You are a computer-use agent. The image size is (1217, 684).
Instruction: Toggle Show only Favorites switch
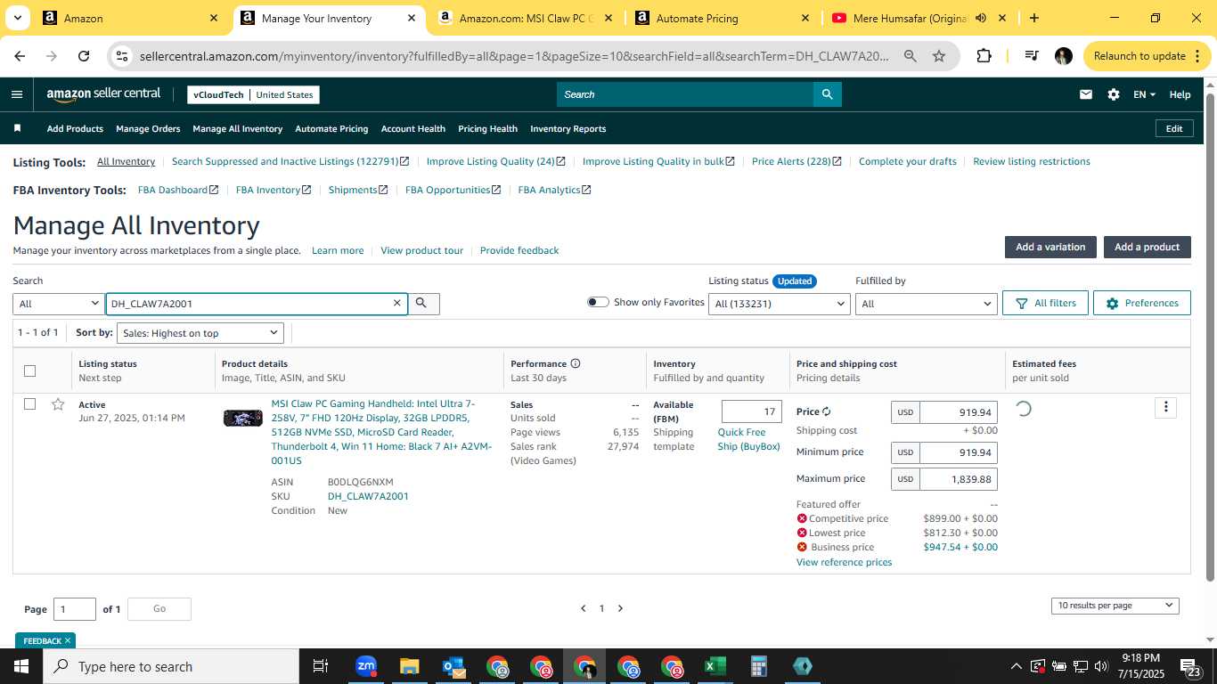coord(598,302)
